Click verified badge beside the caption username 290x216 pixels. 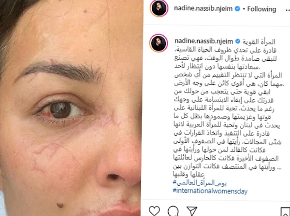point(238,41)
